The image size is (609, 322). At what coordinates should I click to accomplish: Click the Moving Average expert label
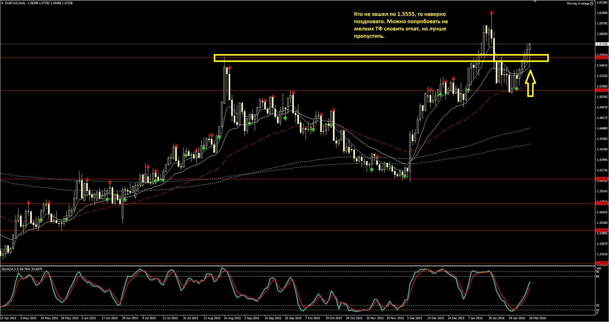tap(578, 3)
